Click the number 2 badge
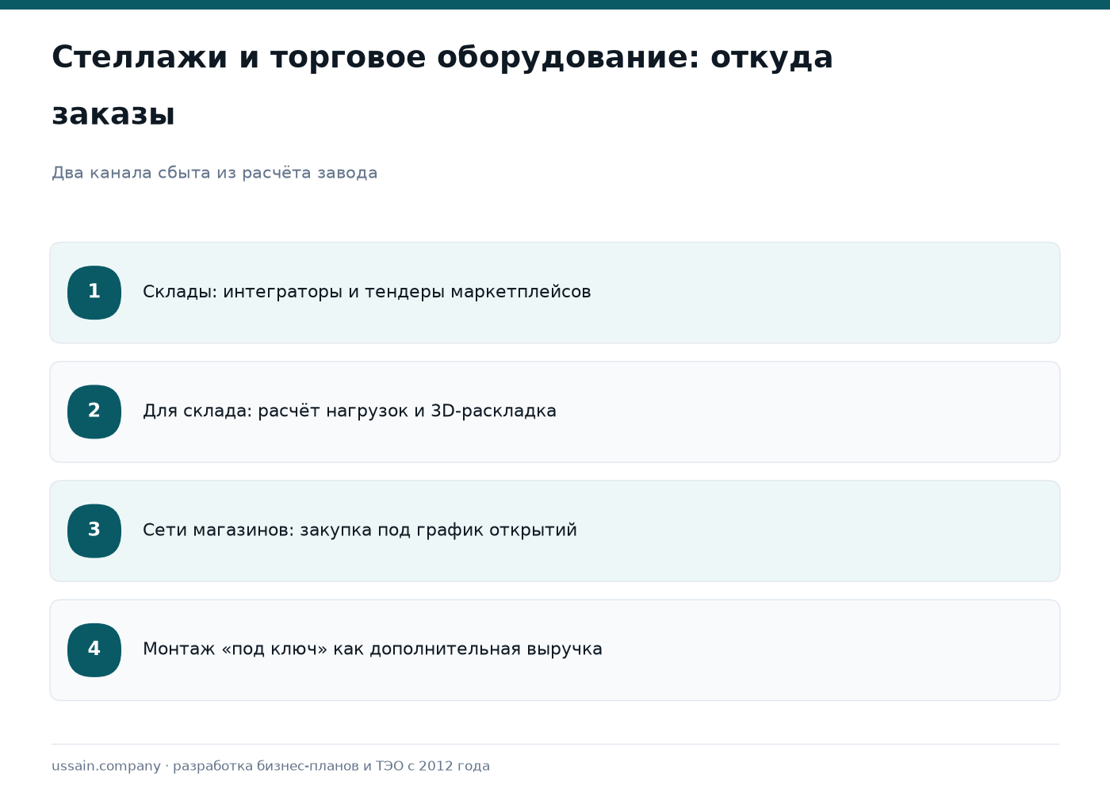The height and width of the screenshot is (793, 1110). (x=94, y=412)
